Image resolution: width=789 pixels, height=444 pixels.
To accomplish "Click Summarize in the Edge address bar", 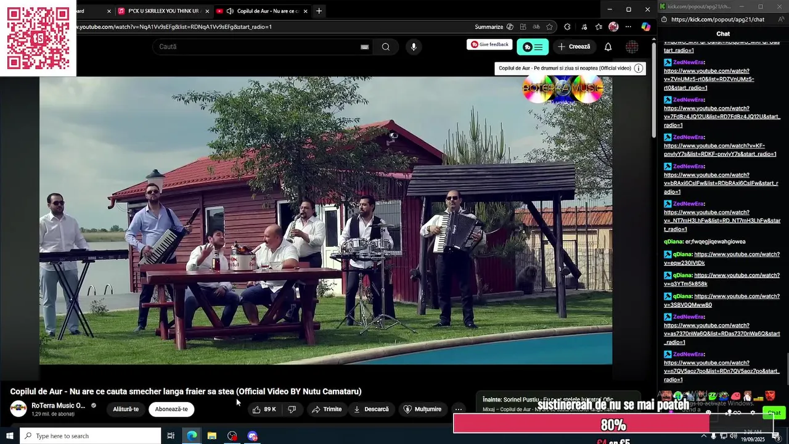I will (489, 27).
